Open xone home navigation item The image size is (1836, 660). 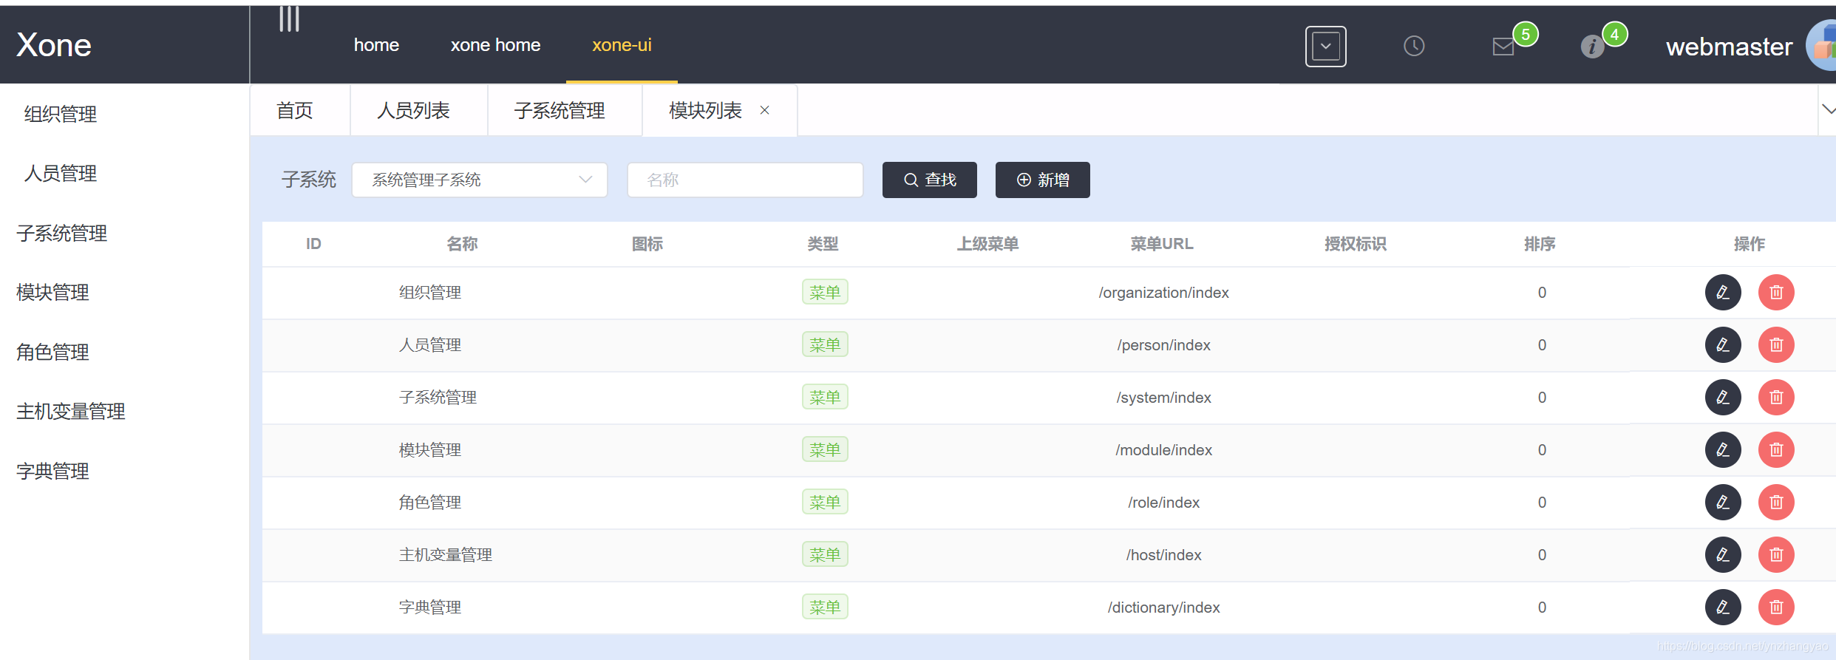coord(495,45)
